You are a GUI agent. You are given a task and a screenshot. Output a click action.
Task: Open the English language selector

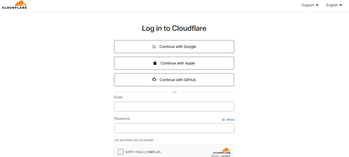pyautogui.click(x=332, y=5)
